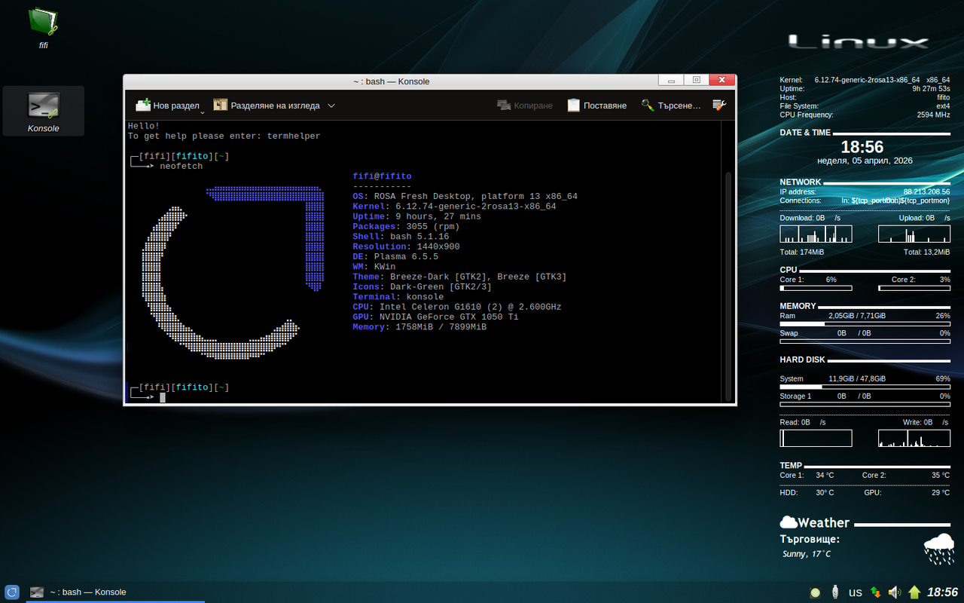Click the green up-arrow tray icon
964x603 pixels.
(914, 592)
